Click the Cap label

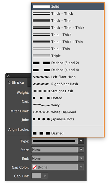coord(25,101)
